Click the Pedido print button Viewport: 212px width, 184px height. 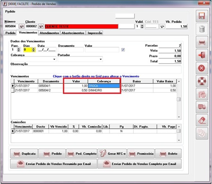coord(52,153)
